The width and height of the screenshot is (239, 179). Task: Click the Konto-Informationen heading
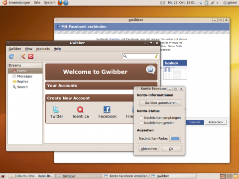point(155,95)
